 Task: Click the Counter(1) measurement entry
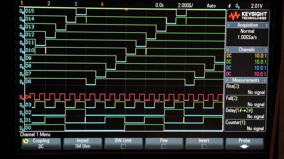click(245, 125)
